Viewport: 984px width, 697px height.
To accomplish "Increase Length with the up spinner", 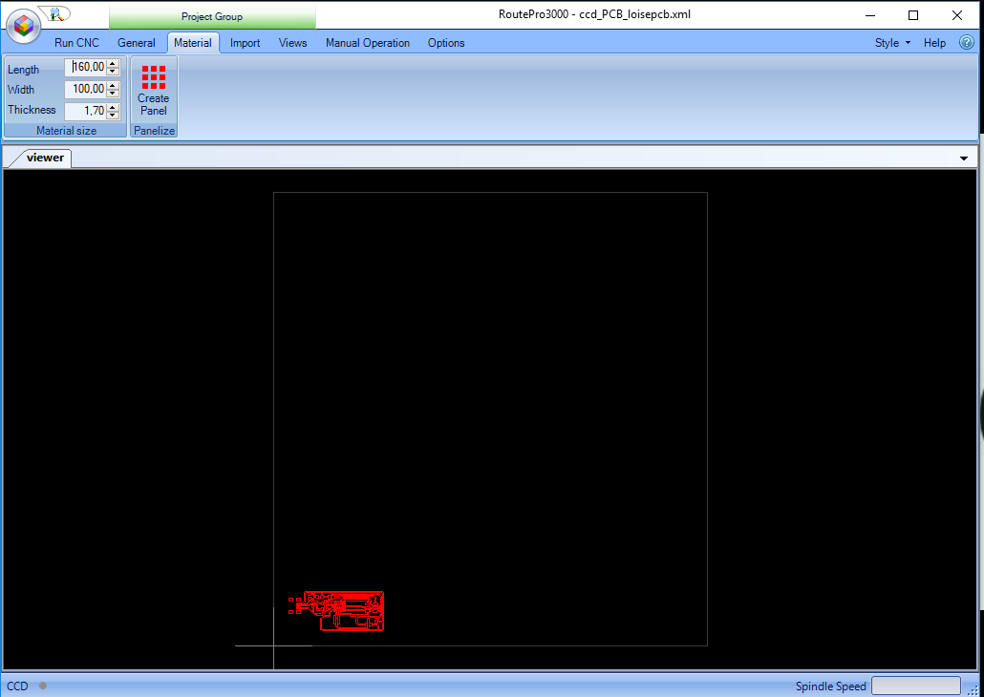I will 113,63.
